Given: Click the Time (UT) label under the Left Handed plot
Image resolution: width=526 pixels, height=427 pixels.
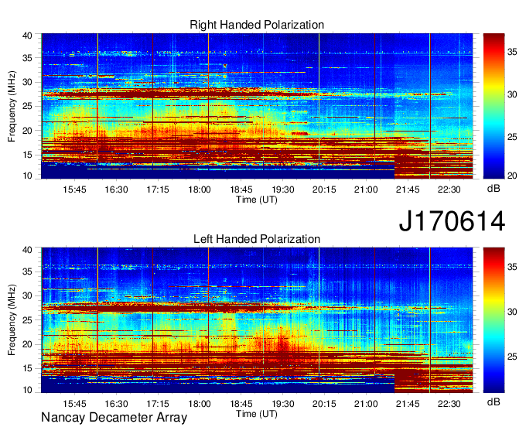Looking at the screenshot, I should [257, 414].
